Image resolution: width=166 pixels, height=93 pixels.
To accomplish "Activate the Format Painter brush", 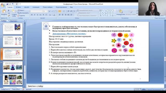I will click(x=9, y=16).
